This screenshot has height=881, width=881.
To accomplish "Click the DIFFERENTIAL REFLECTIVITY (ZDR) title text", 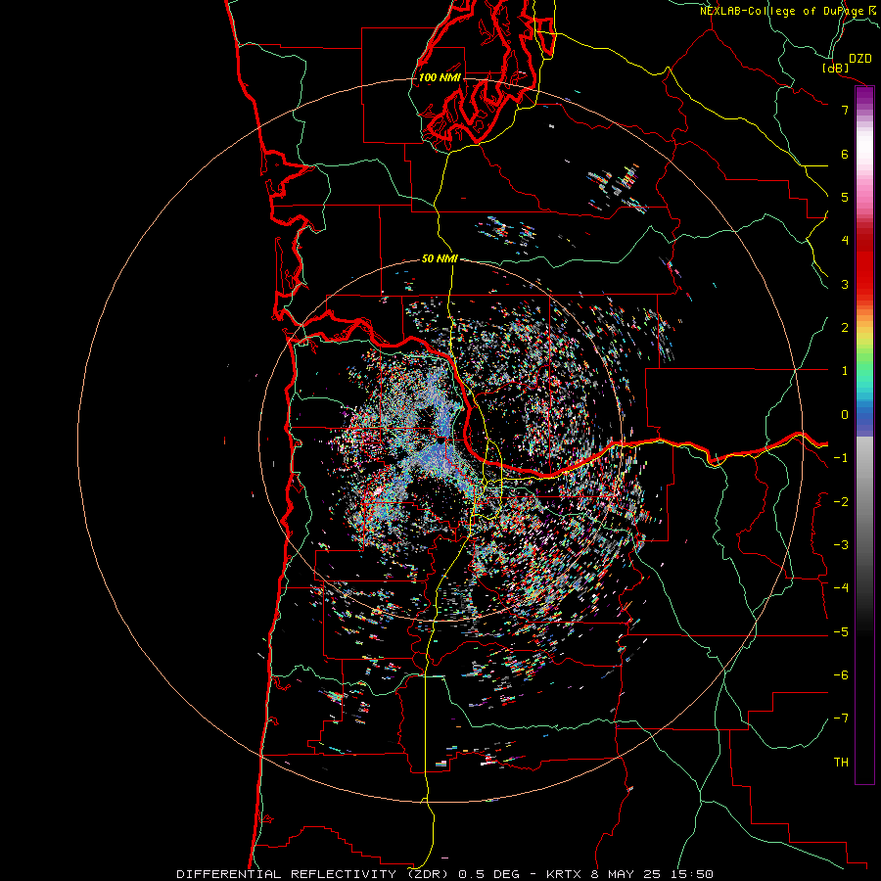I will point(314,874).
